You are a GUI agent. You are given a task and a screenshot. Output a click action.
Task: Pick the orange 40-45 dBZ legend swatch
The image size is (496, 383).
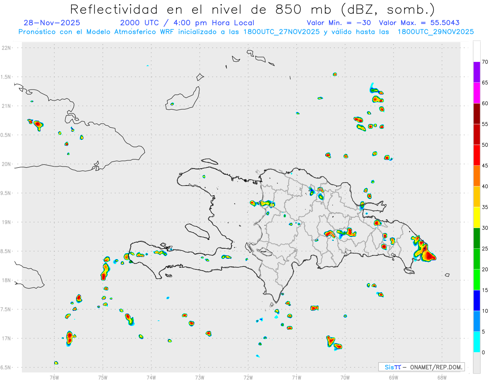[x=477, y=176]
